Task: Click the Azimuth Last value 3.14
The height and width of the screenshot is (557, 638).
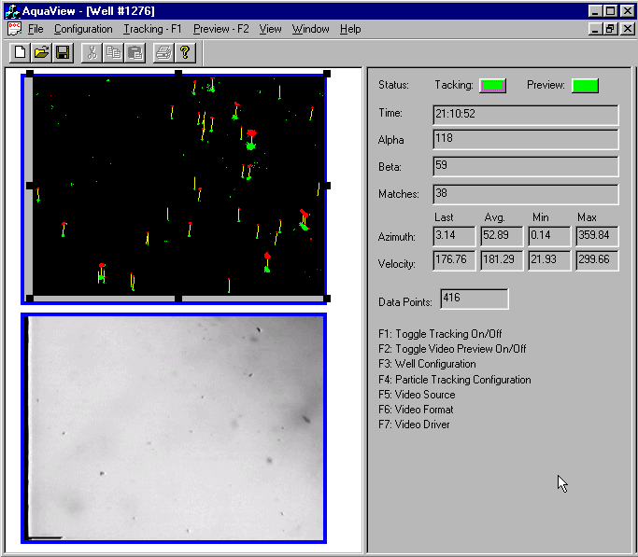Action: point(454,236)
